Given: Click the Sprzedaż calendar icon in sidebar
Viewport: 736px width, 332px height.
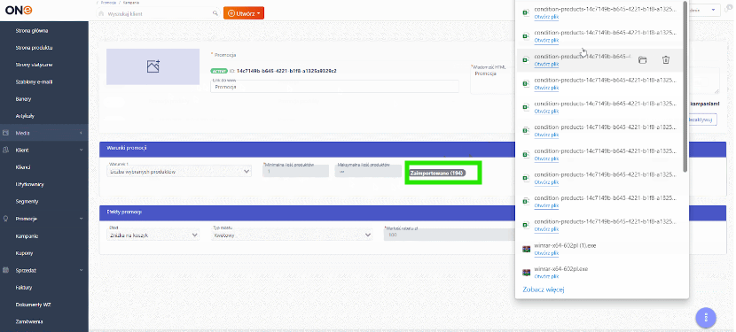Looking at the screenshot, I should (6, 270).
